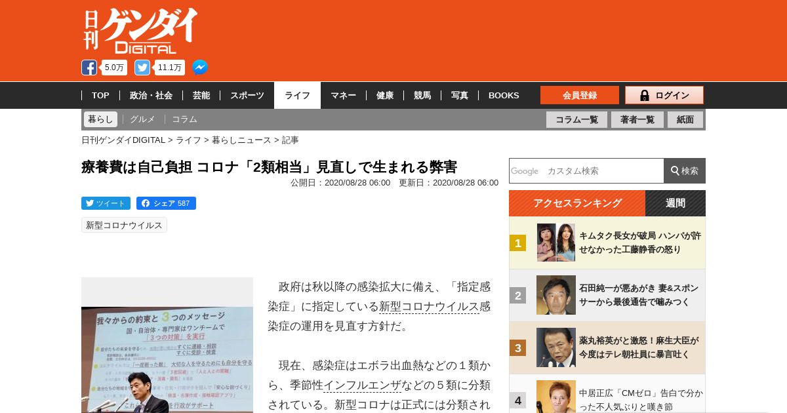Click the rank 2 article thumbnail

[x=556, y=295]
